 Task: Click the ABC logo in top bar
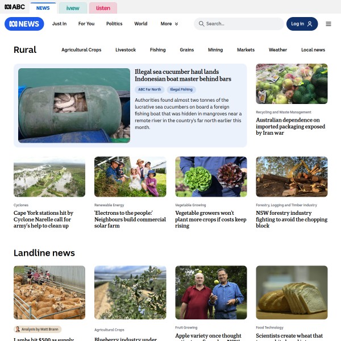(x=15, y=7)
